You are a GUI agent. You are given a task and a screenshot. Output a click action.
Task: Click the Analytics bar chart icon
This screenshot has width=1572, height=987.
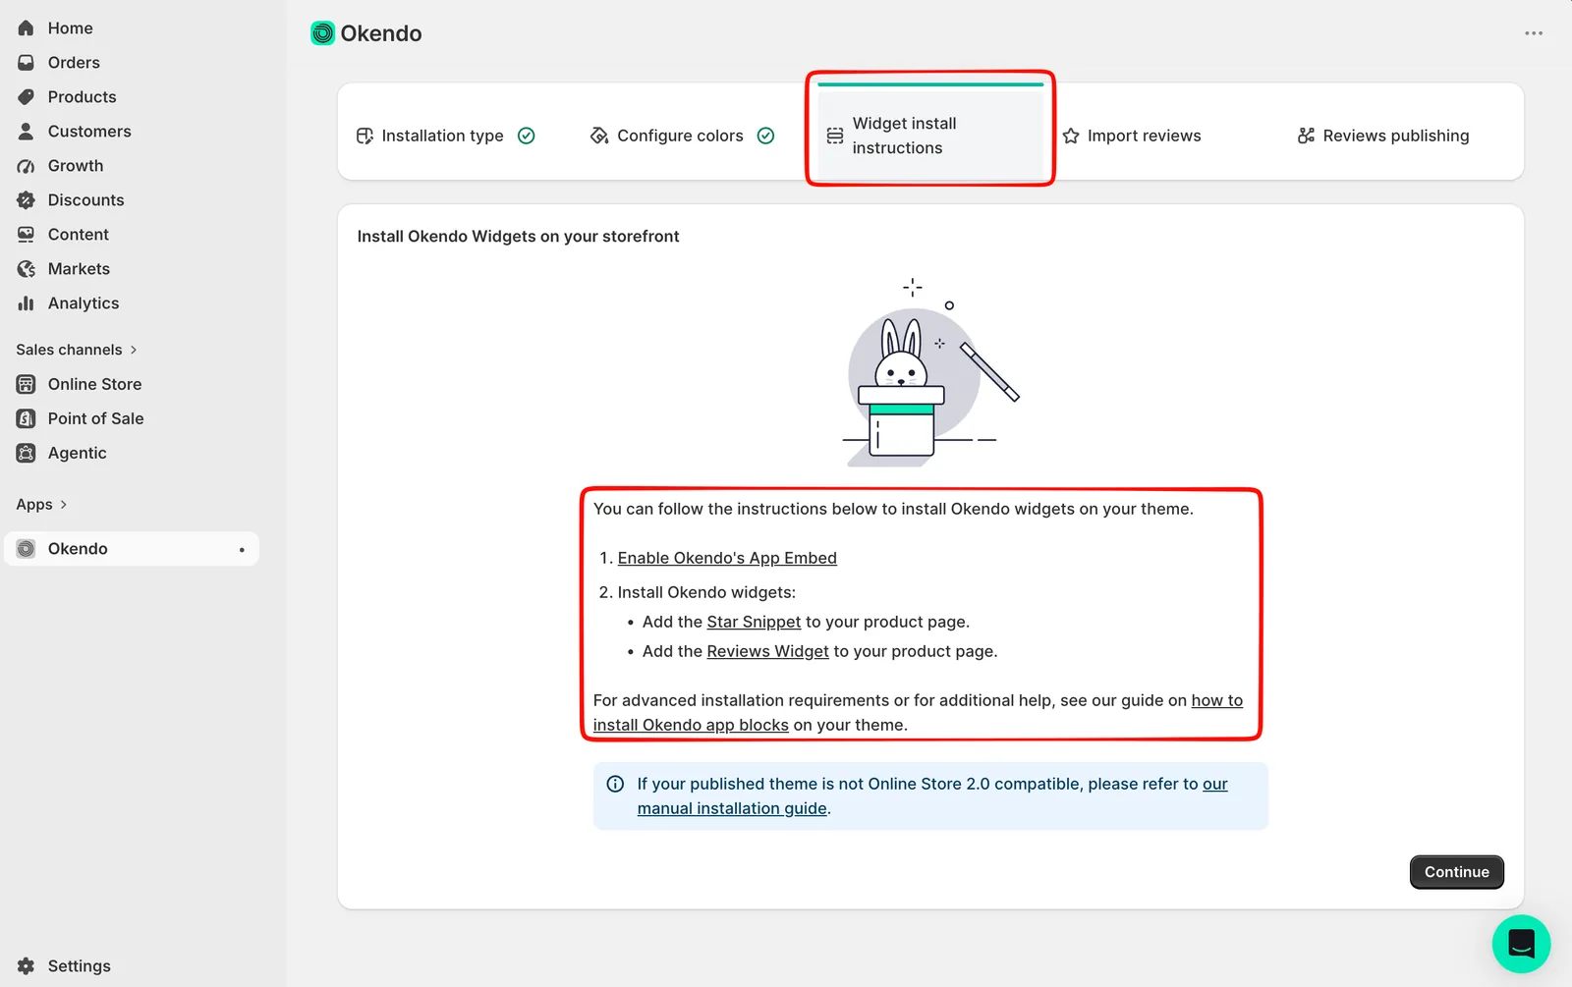(x=27, y=303)
